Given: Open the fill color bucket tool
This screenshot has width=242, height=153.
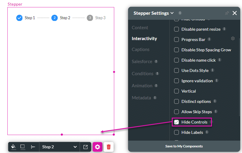Looking at the screenshot, I should 14,147.
